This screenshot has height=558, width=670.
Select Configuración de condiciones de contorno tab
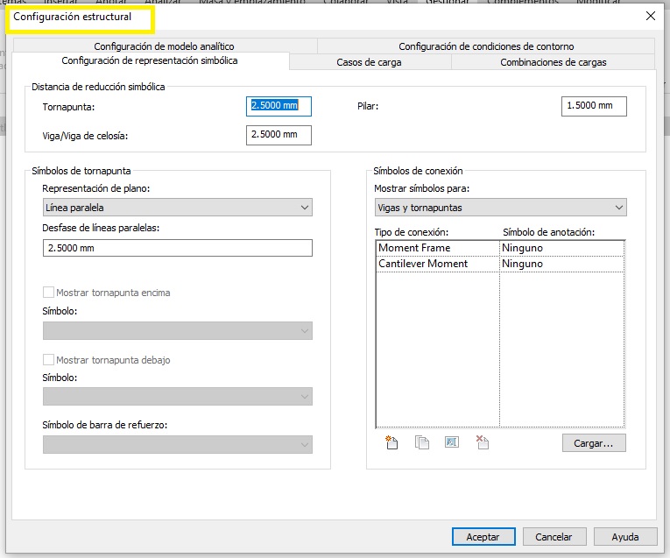click(486, 46)
